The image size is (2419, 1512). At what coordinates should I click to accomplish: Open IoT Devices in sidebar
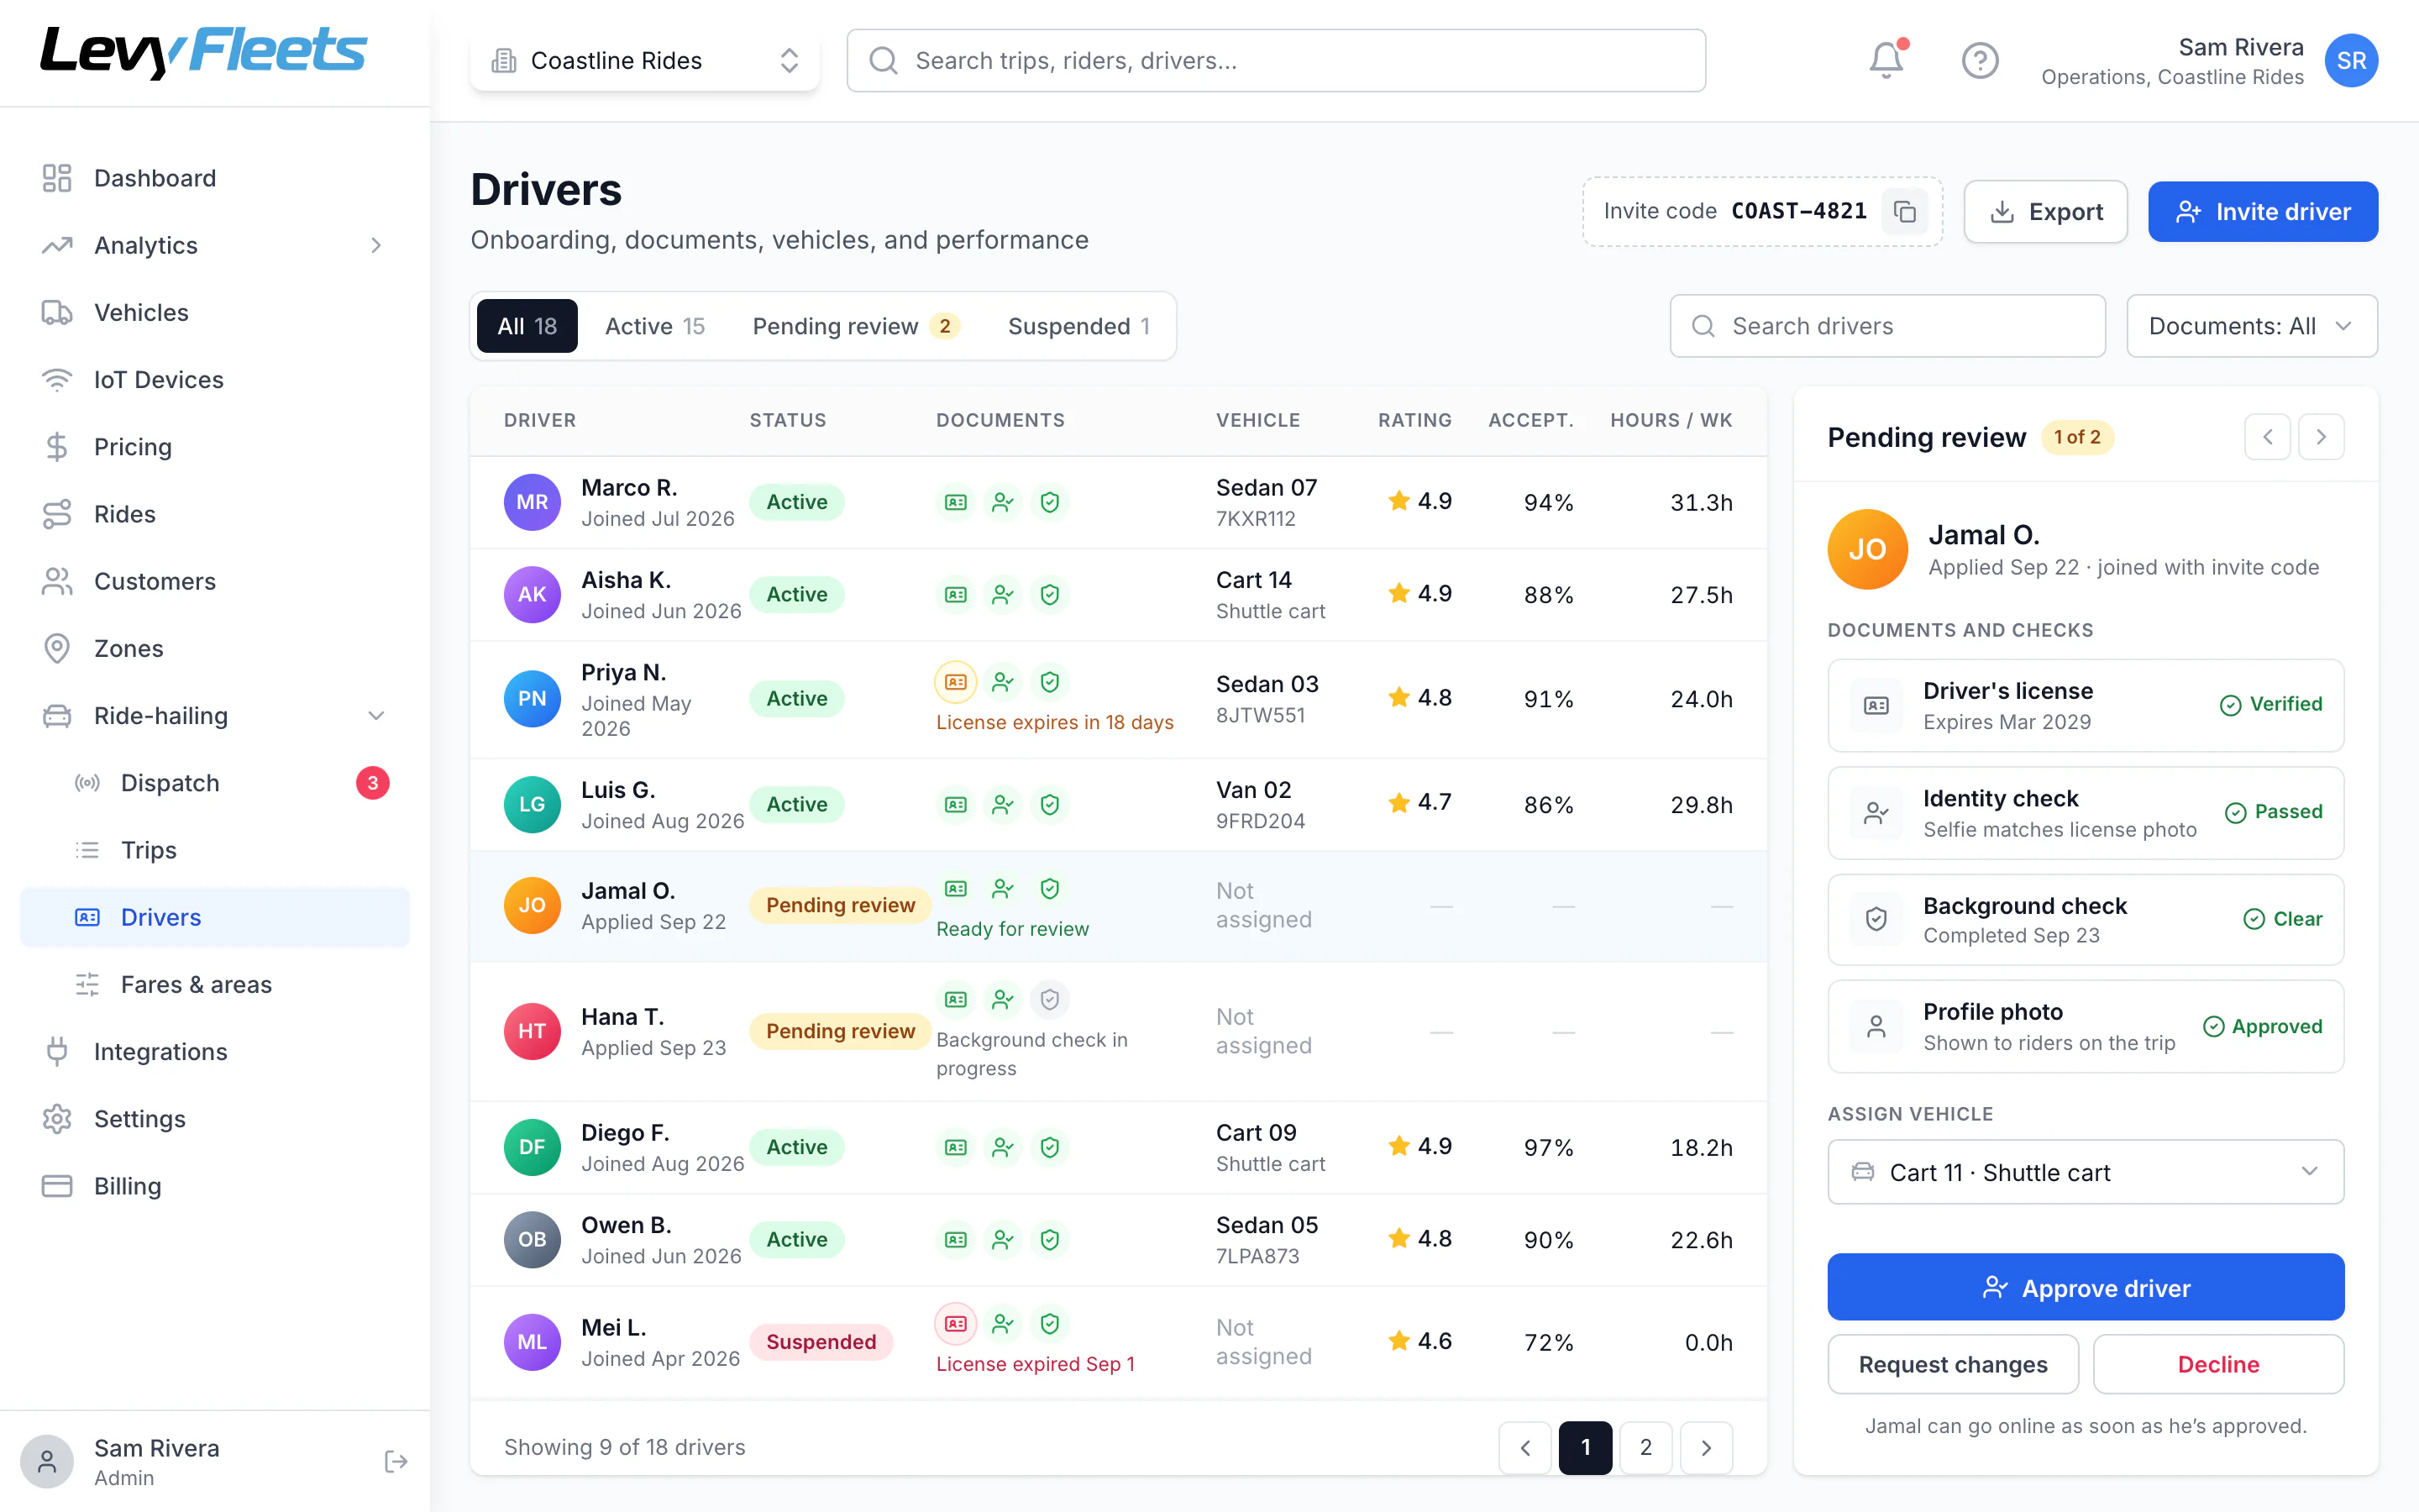[x=215, y=380]
